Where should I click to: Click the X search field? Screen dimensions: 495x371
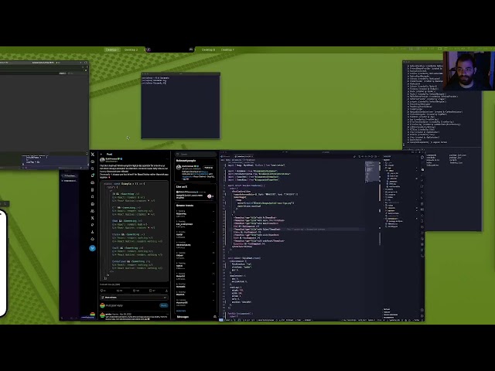[196, 155]
